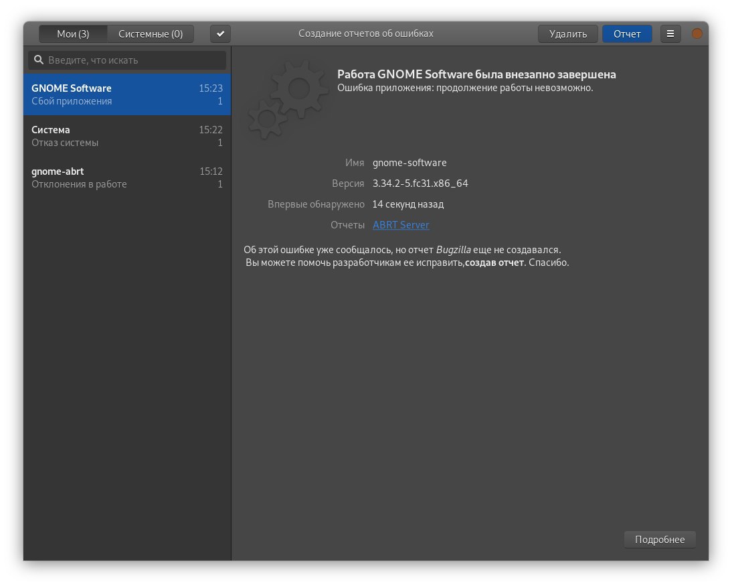This screenshot has width=732, height=586.
Task: Click the blue Отчет button
Action: coord(626,33)
